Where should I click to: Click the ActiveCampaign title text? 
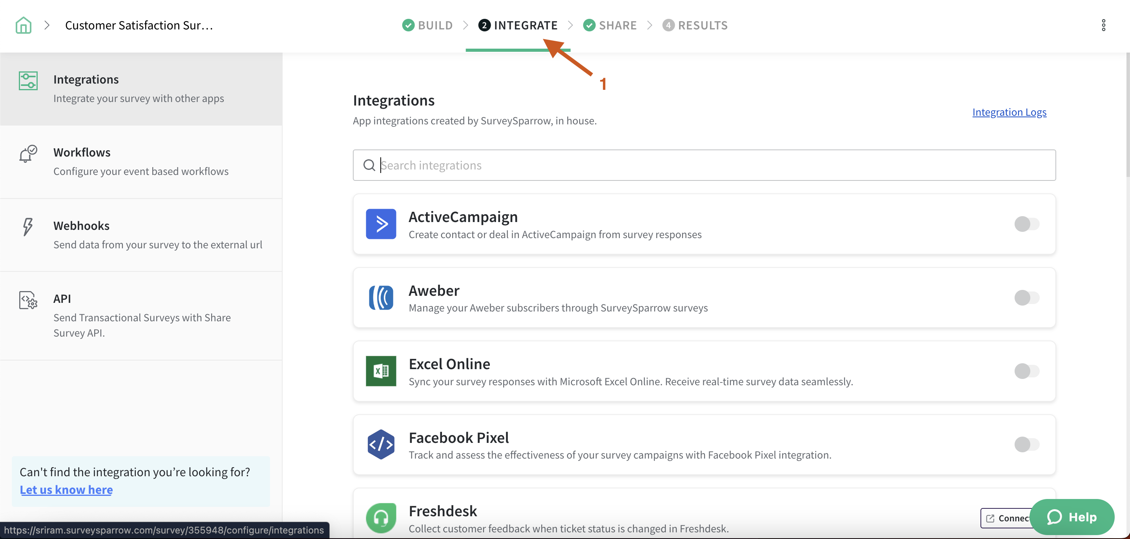(x=463, y=217)
